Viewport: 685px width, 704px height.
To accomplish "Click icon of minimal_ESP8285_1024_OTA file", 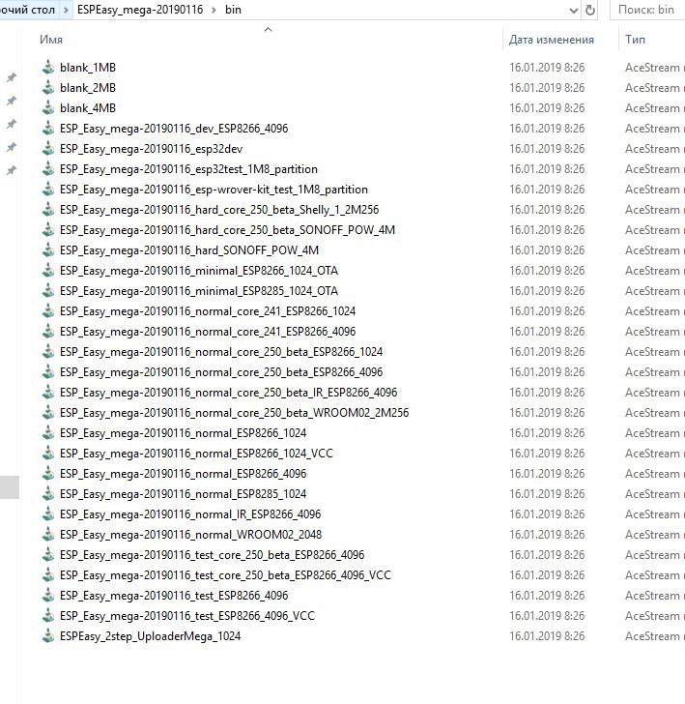I will coord(48,291).
